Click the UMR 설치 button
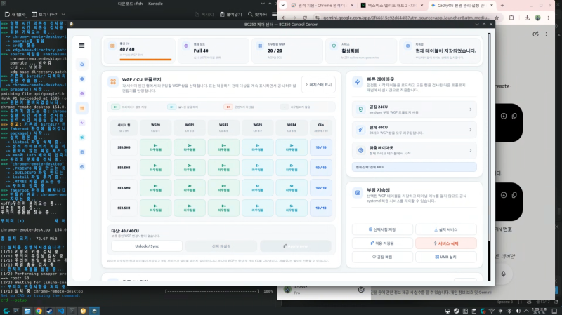 tap(446, 257)
